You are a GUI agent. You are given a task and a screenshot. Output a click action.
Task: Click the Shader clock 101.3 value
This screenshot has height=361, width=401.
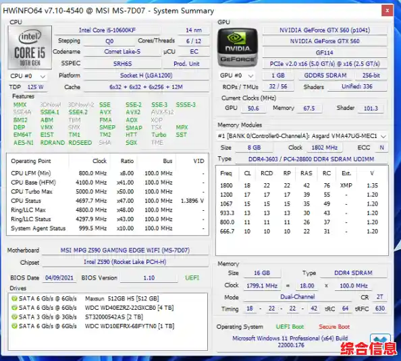371,108
